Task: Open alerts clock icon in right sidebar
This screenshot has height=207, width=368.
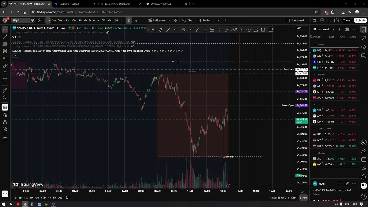Action: pyautogui.click(x=364, y=38)
